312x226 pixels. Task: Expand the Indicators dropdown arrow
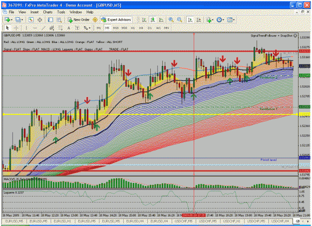pos(213,20)
